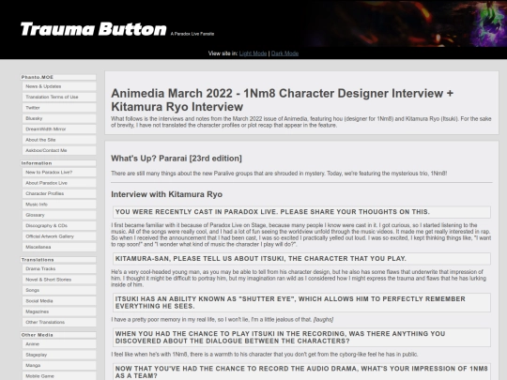Open Discography & CDs page
Image resolution: width=507 pixels, height=380 pixels.
point(59,225)
